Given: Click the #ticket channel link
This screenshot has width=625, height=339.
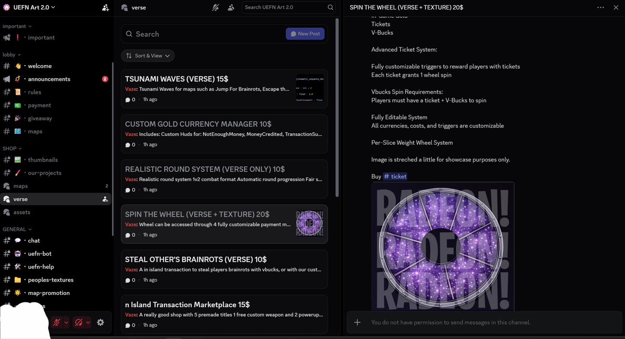Looking at the screenshot, I should pos(395,177).
